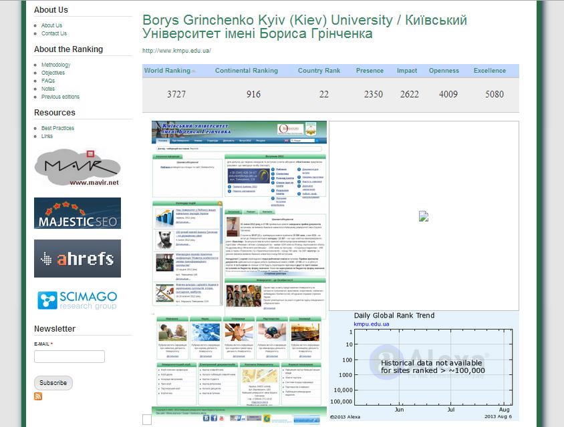
Task: Sort table by Continental Ranking header
Action: (x=246, y=71)
